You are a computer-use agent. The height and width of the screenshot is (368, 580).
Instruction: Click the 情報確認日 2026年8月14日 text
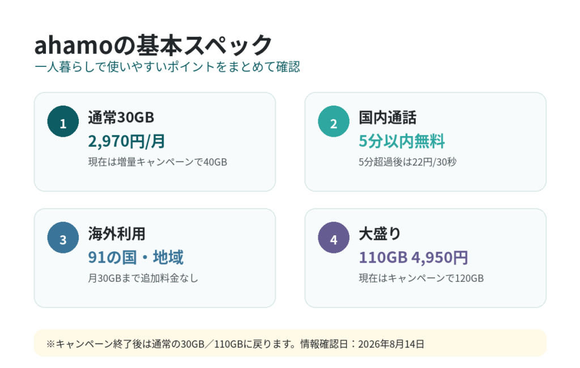pos(362,344)
